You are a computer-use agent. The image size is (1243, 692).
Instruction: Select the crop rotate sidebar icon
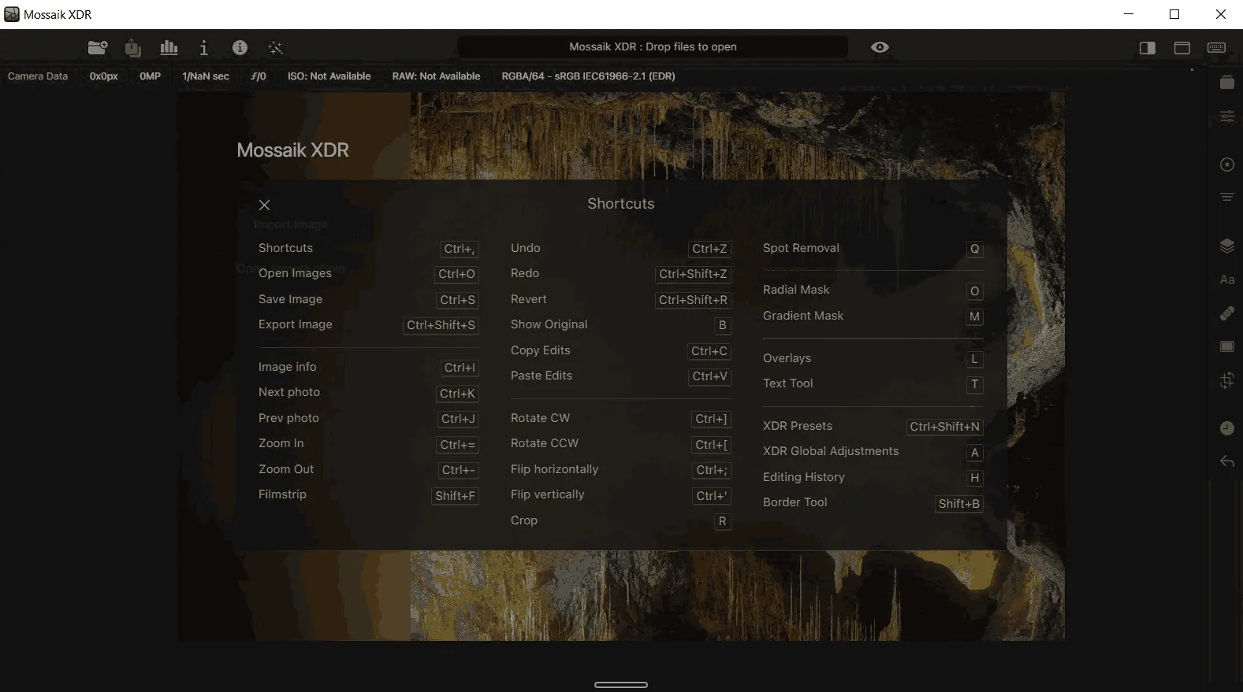point(1227,381)
